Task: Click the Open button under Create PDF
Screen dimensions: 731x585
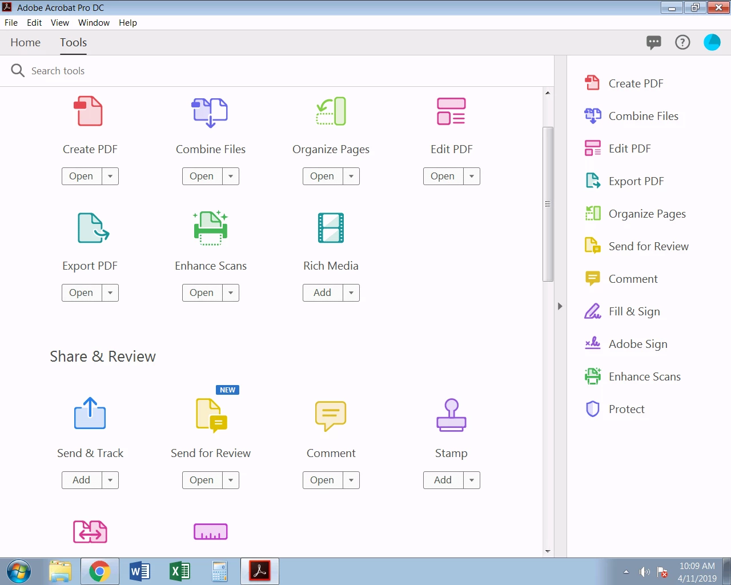Action: click(82, 176)
